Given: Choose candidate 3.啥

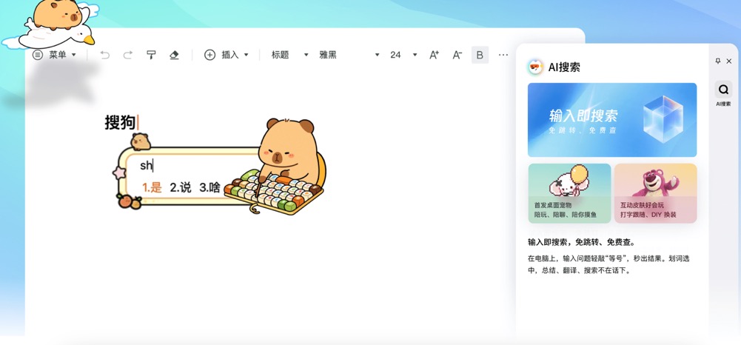Looking at the screenshot, I should click(209, 187).
